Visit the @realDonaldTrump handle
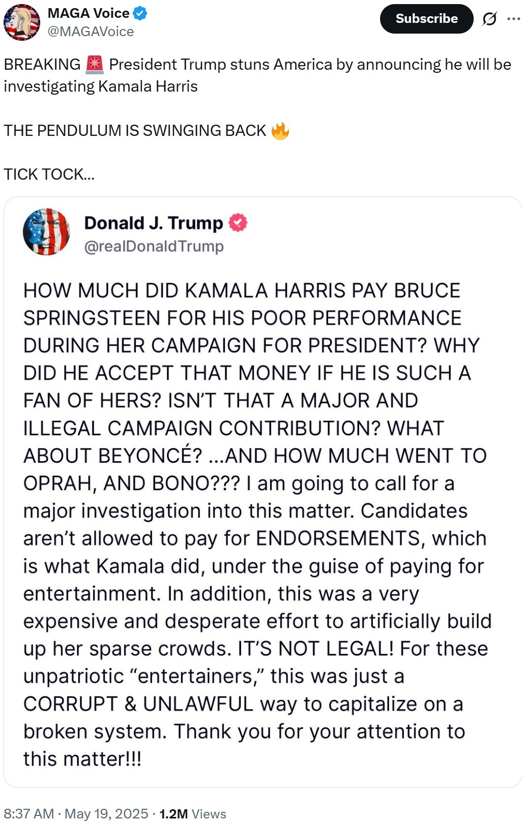This screenshot has height=822, width=522. click(154, 246)
